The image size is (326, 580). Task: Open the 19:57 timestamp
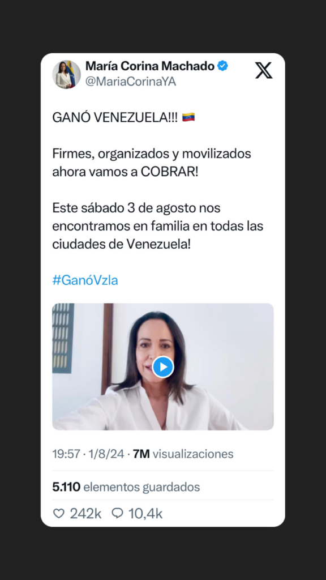point(67,454)
